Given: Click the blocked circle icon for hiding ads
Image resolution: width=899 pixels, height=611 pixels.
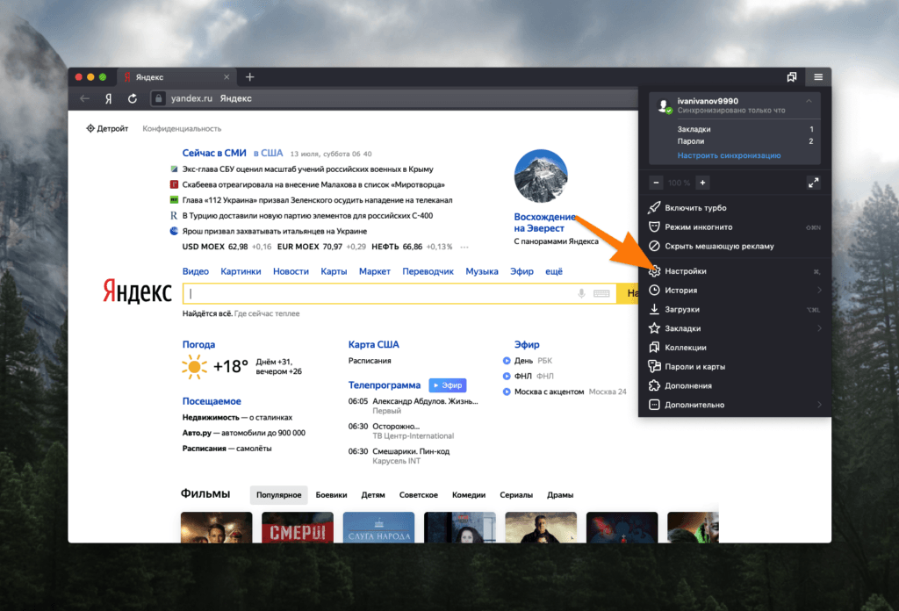Looking at the screenshot, I should (654, 246).
